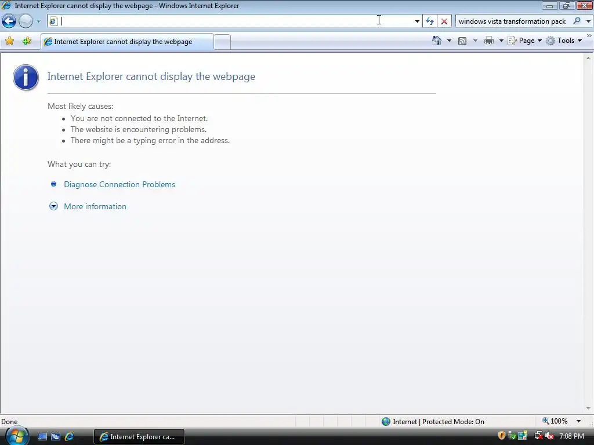Open a new blank tab
Screen dimensions: 594x445
pos(222,42)
